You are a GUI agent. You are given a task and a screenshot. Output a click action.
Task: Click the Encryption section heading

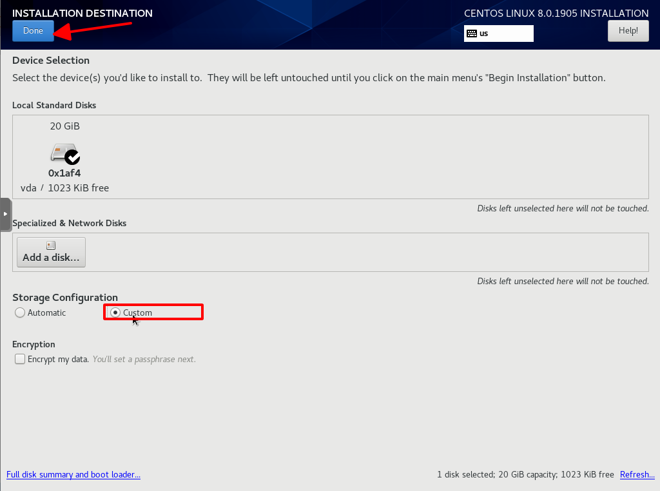click(x=34, y=344)
